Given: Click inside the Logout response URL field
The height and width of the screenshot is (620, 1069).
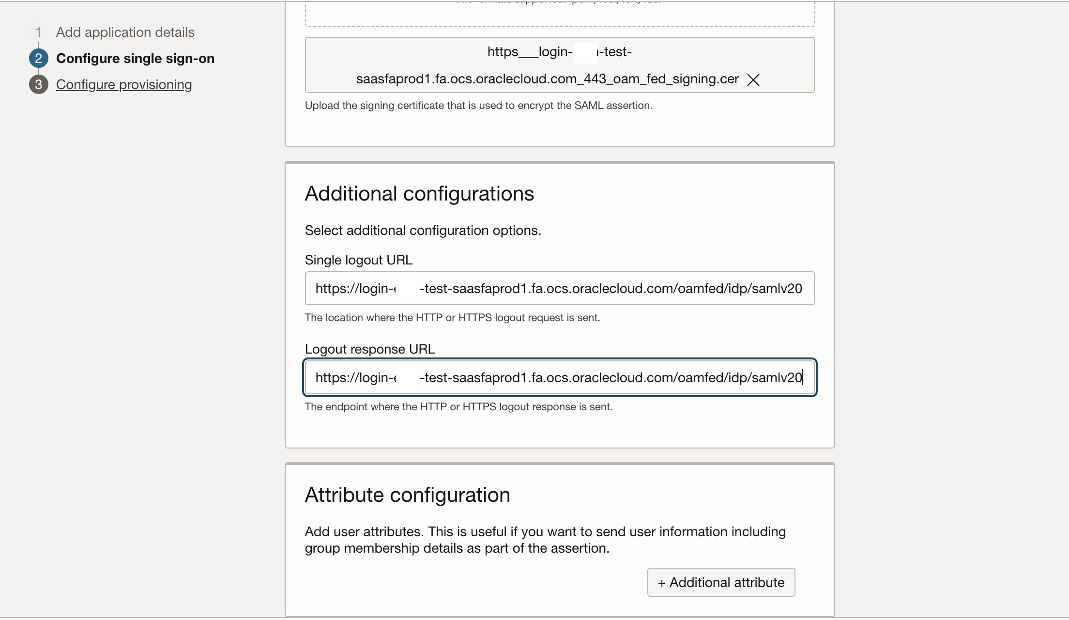Looking at the screenshot, I should point(559,378).
